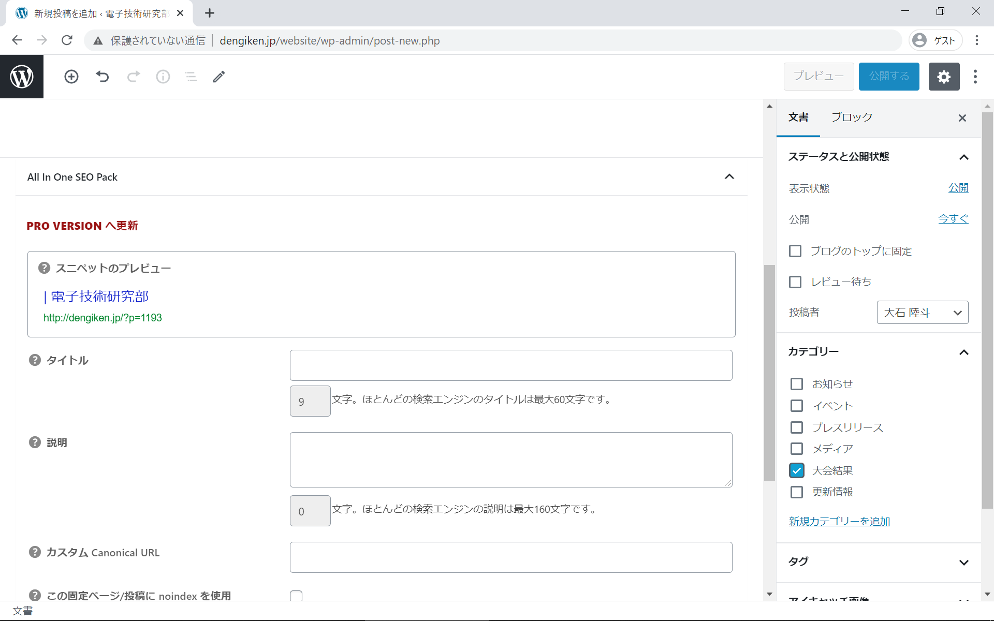Enable noindex for this post checkbox

pyautogui.click(x=296, y=596)
